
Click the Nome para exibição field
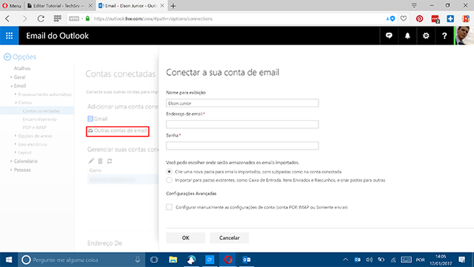pos(242,103)
